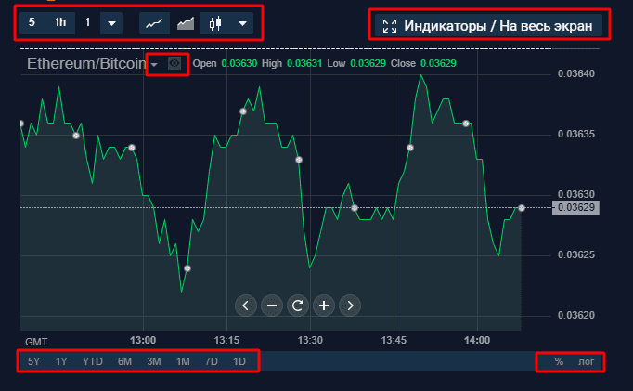Click the last data point marker on the line
This screenshot has height=391, width=633.
522,208
